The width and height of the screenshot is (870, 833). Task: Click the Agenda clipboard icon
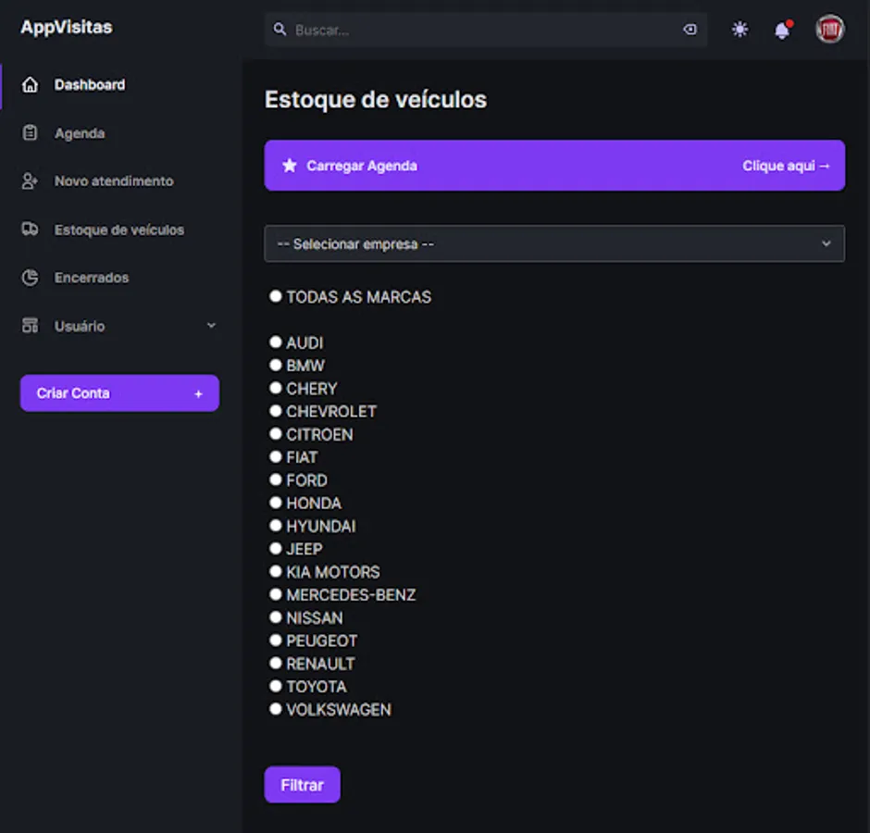(x=30, y=133)
